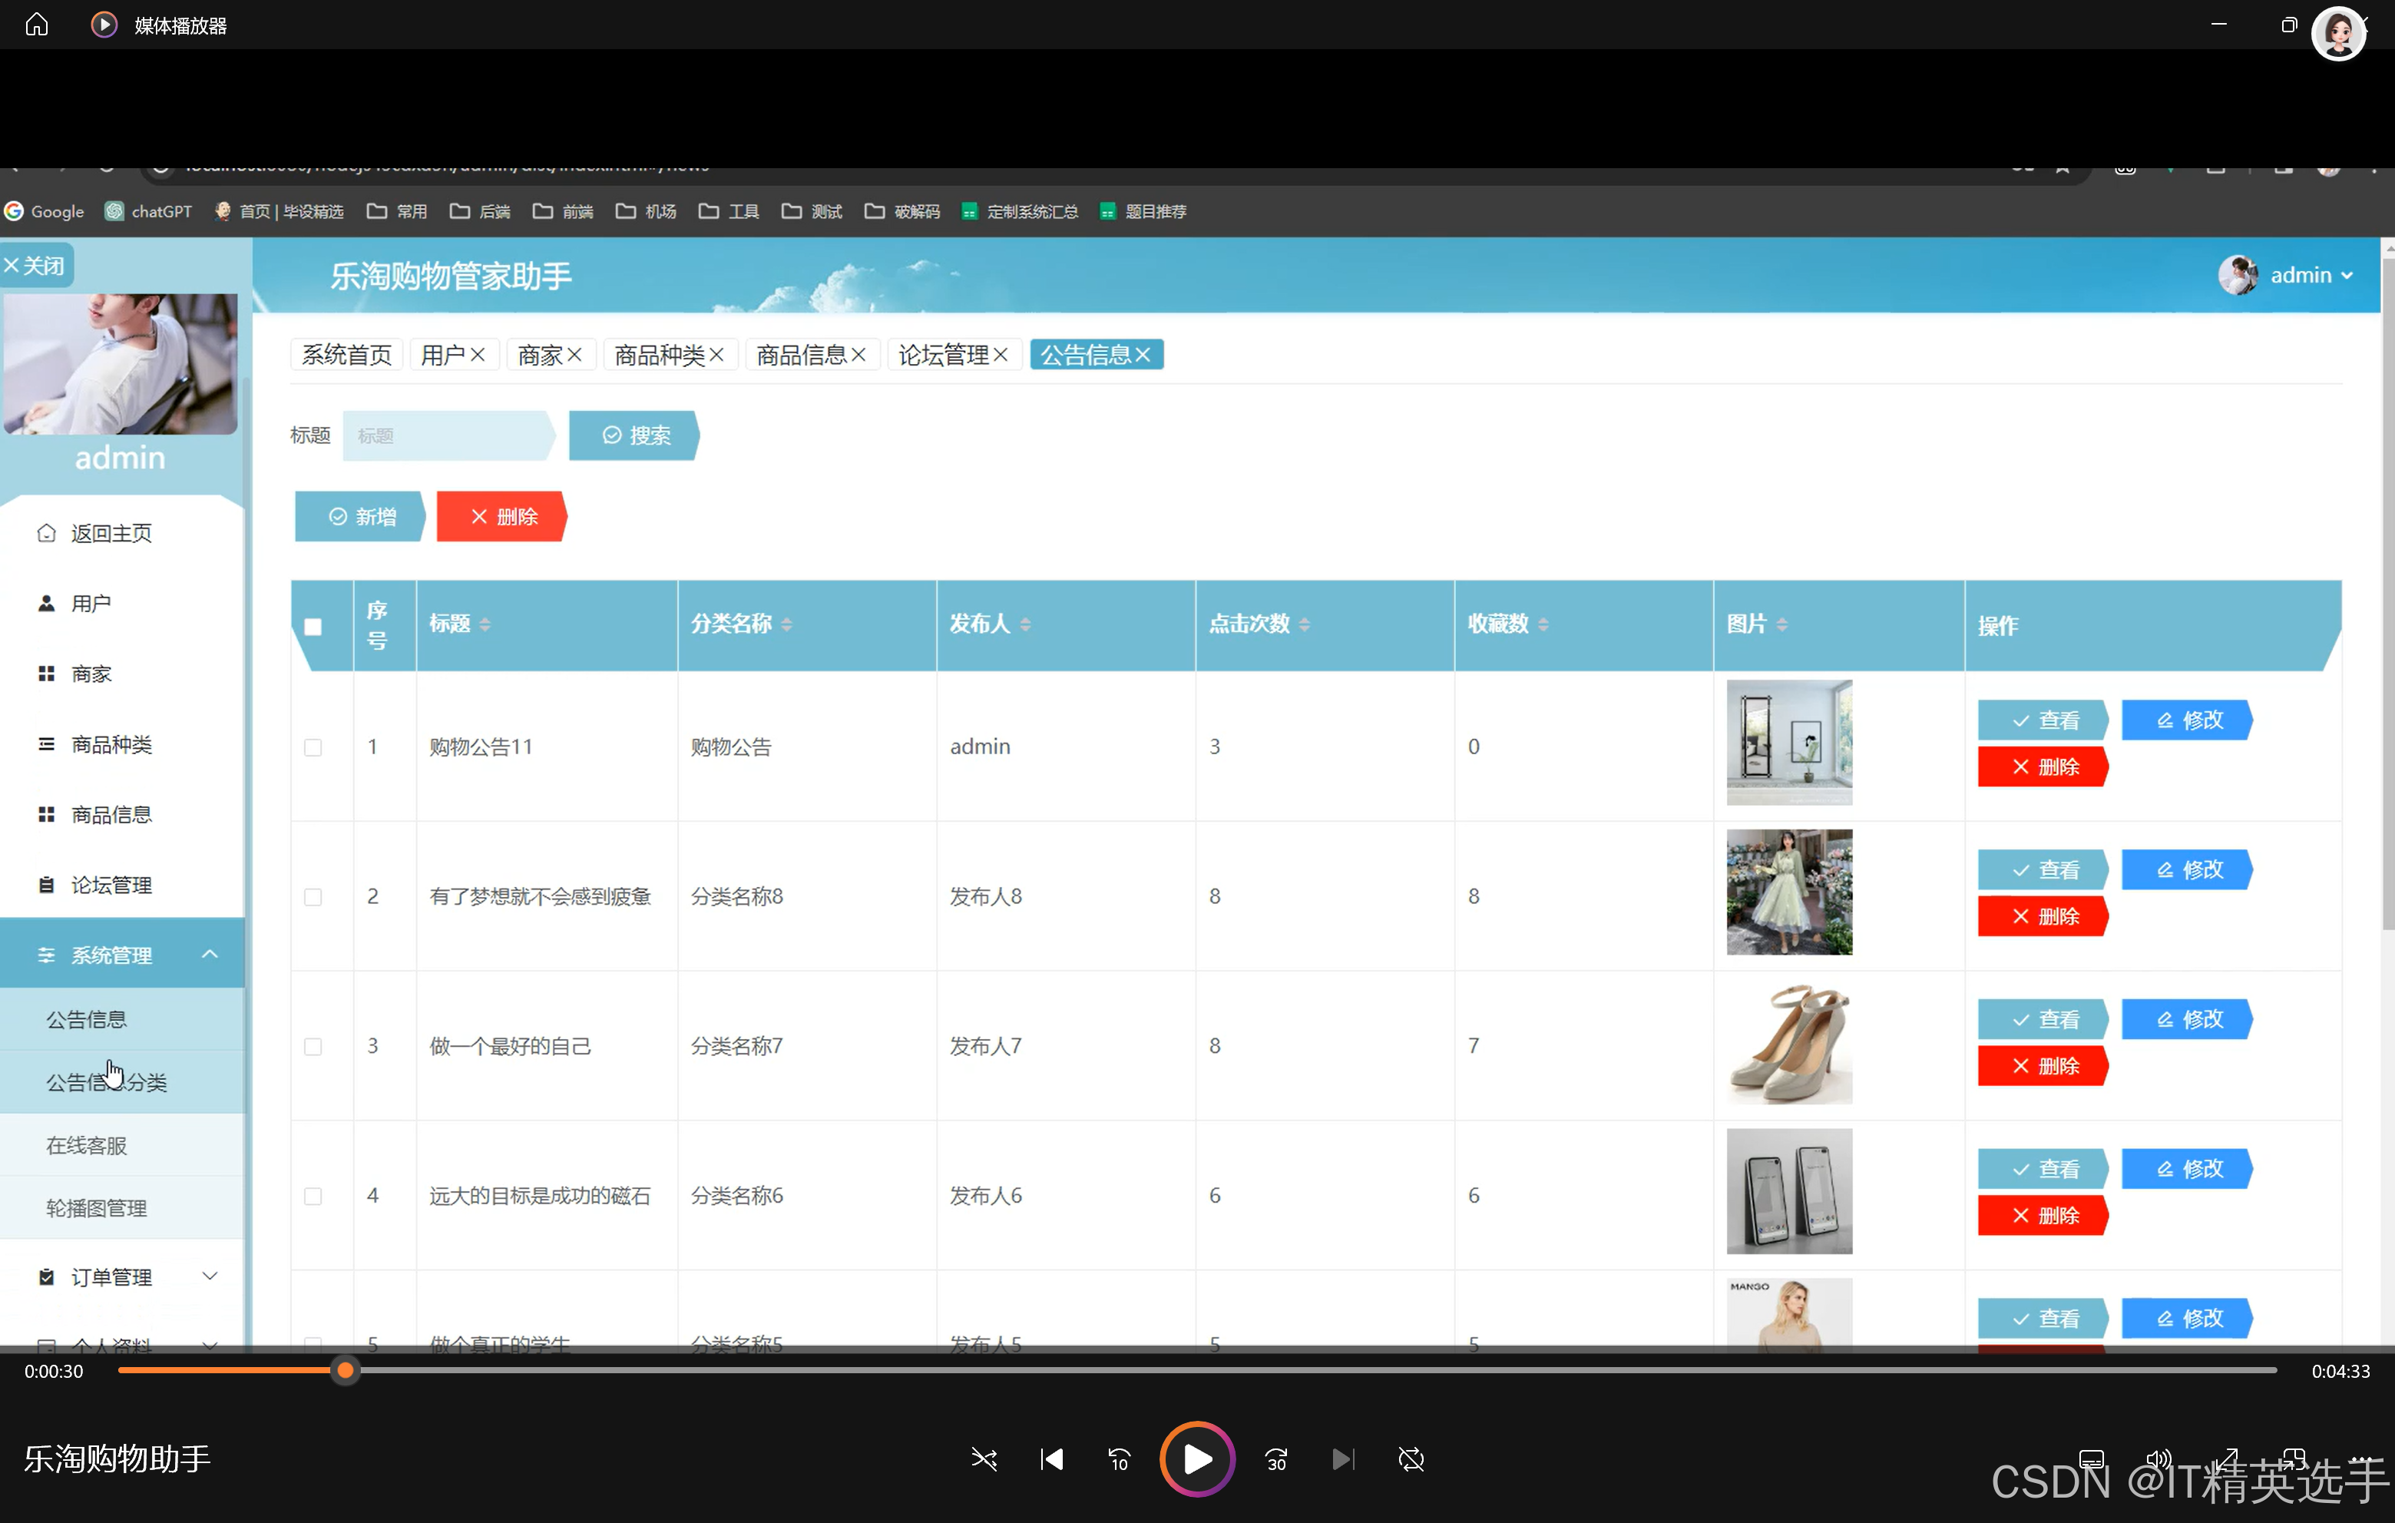Open the admin user dropdown
This screenshot has height=1523, width=2395.
2300,276
